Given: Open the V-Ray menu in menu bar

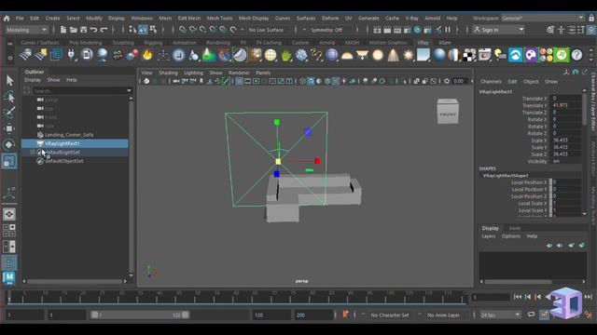Looking at the screenshot, I should point(411,19).
